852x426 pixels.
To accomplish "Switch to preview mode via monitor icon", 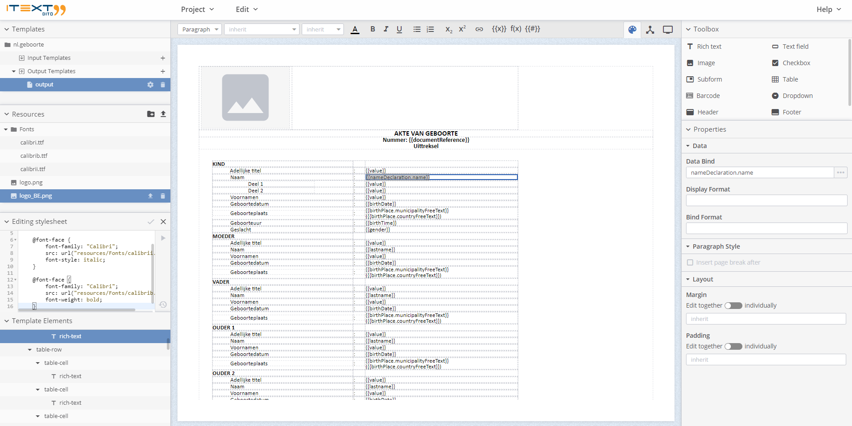I will coord(667,29).
